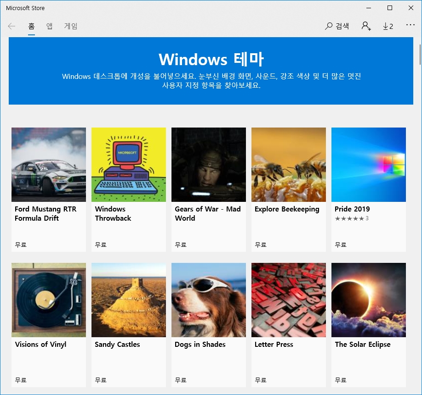The height and width of the screenshot is (395, 422).
Task: Click the Sandy Castles title
Action: pyautogui.click(x=117, y=345)
